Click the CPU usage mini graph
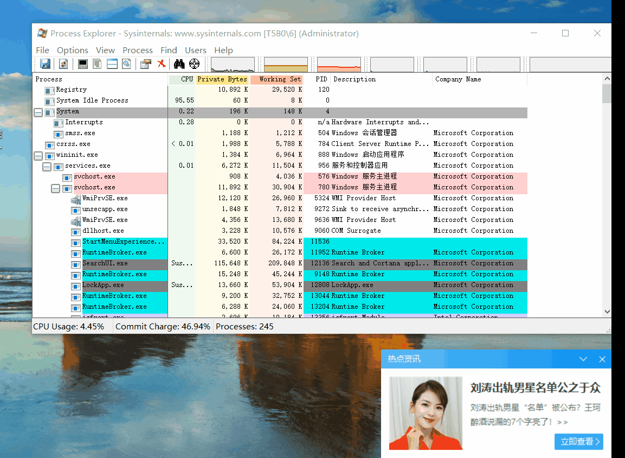625x458 pixels. (x=233, y=64)
